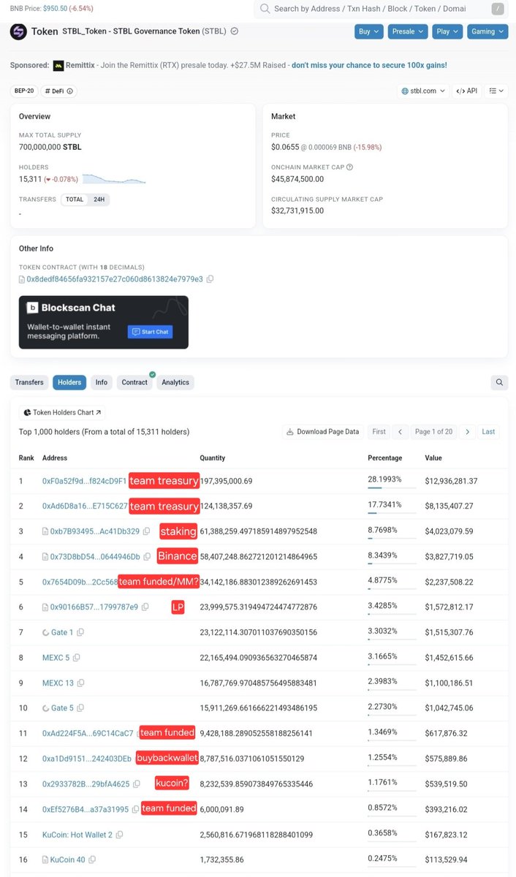This screenshot has width=516, height=877.
Task: Copy the Gate 1 holder address
Action: tap(80, 632)
